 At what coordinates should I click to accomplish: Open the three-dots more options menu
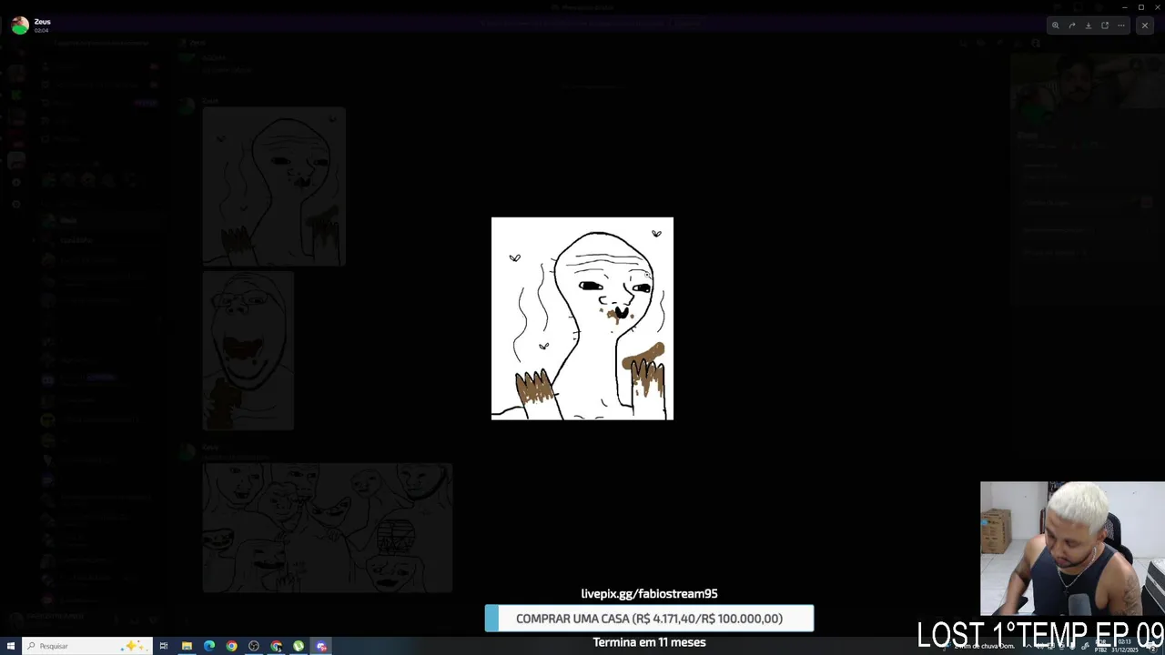click(x=1121, y=25)
